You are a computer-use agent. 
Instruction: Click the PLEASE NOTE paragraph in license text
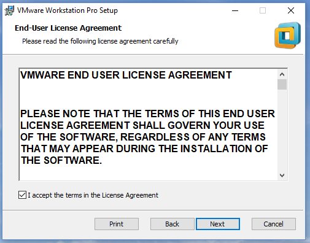pos(147,137)
